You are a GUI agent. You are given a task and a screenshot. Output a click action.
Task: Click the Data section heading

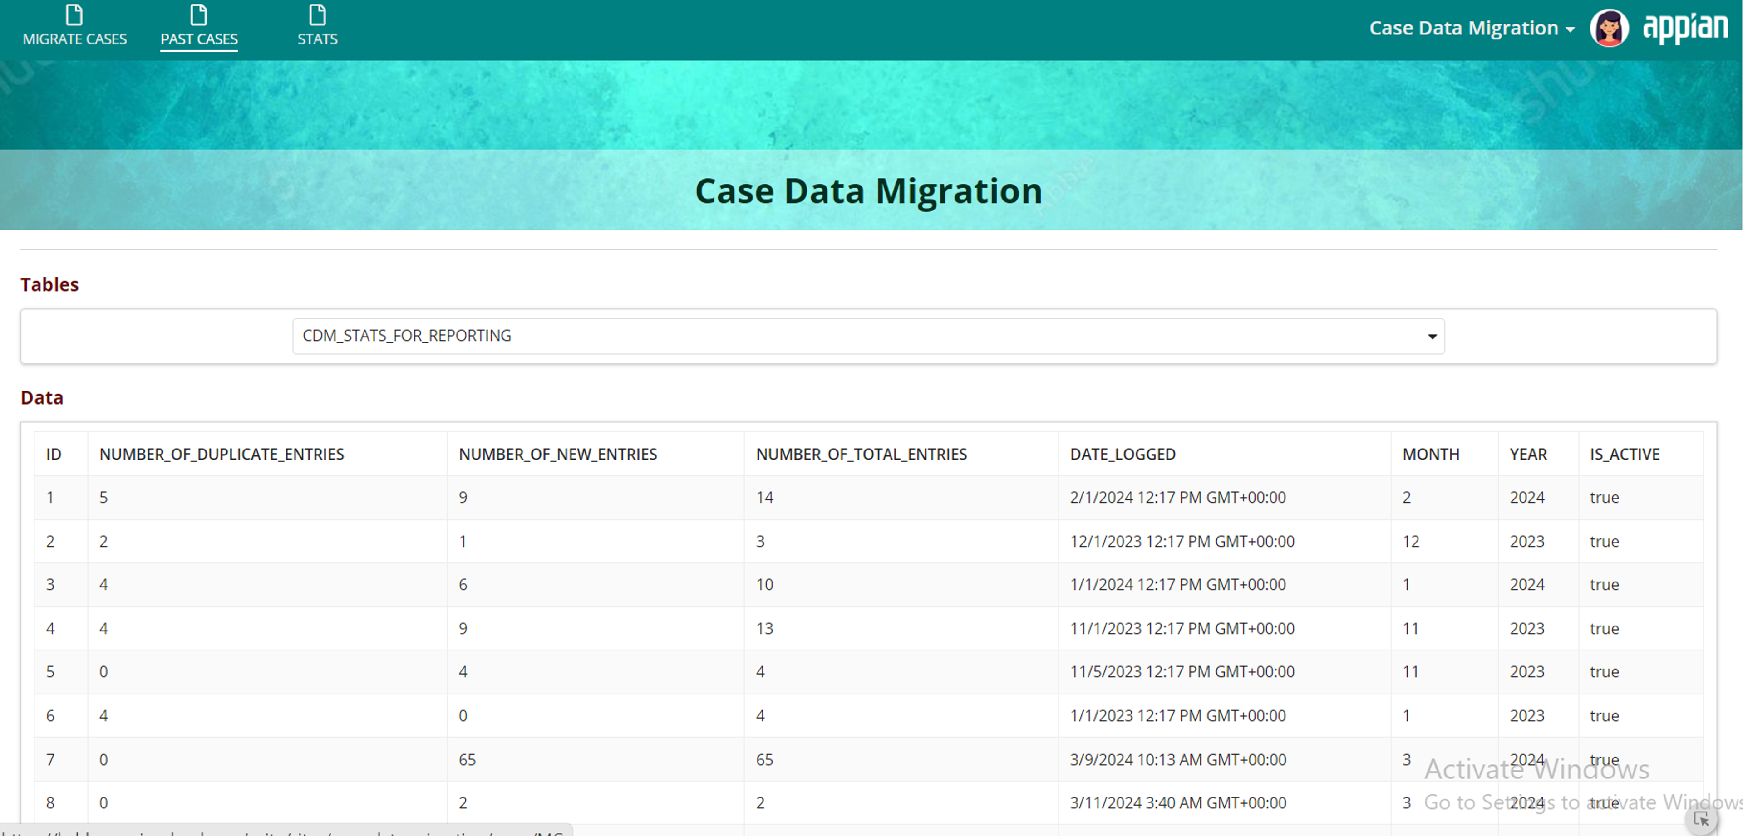click(x=42, y=398)
